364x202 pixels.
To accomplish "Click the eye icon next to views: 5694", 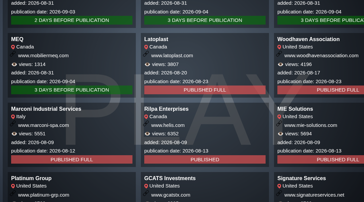I will [x=280, y=134].
